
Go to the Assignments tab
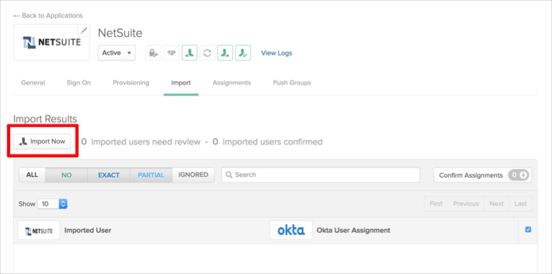click(232, 83)
